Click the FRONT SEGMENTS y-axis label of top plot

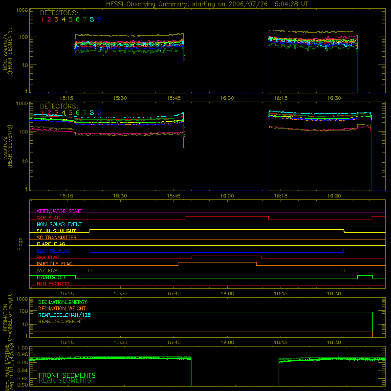point(10,51)
